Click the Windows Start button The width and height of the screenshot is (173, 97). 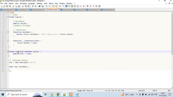(3, 95)
